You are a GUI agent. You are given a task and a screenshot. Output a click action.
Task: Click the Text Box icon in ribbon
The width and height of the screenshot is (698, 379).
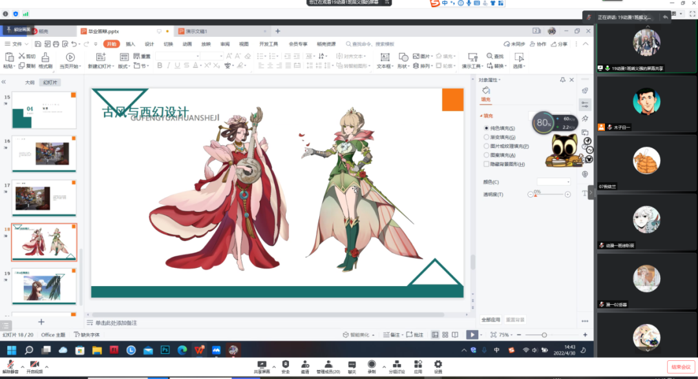(x=385, y=57)
